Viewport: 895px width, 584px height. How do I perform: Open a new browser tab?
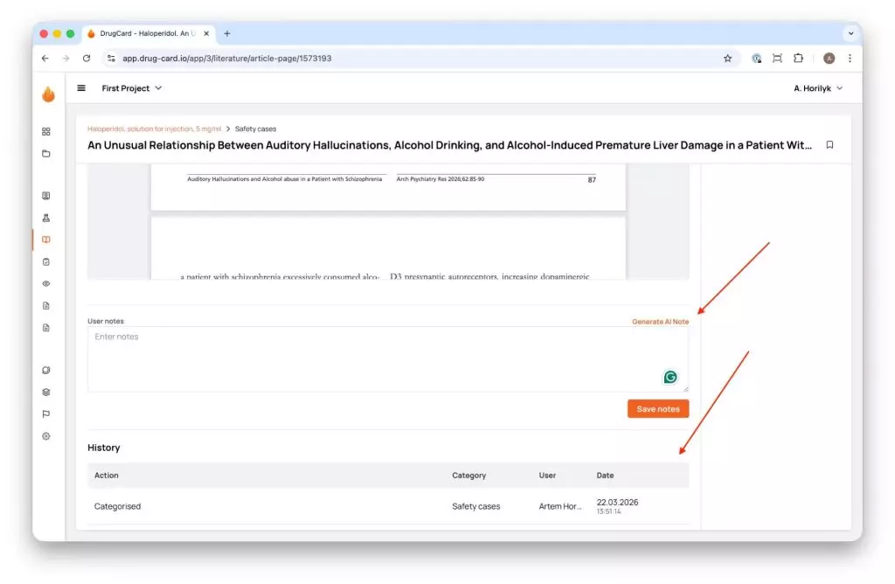(x=227, y=34)
